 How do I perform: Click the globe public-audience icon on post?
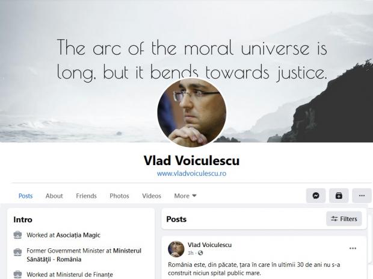click(200, 253)
